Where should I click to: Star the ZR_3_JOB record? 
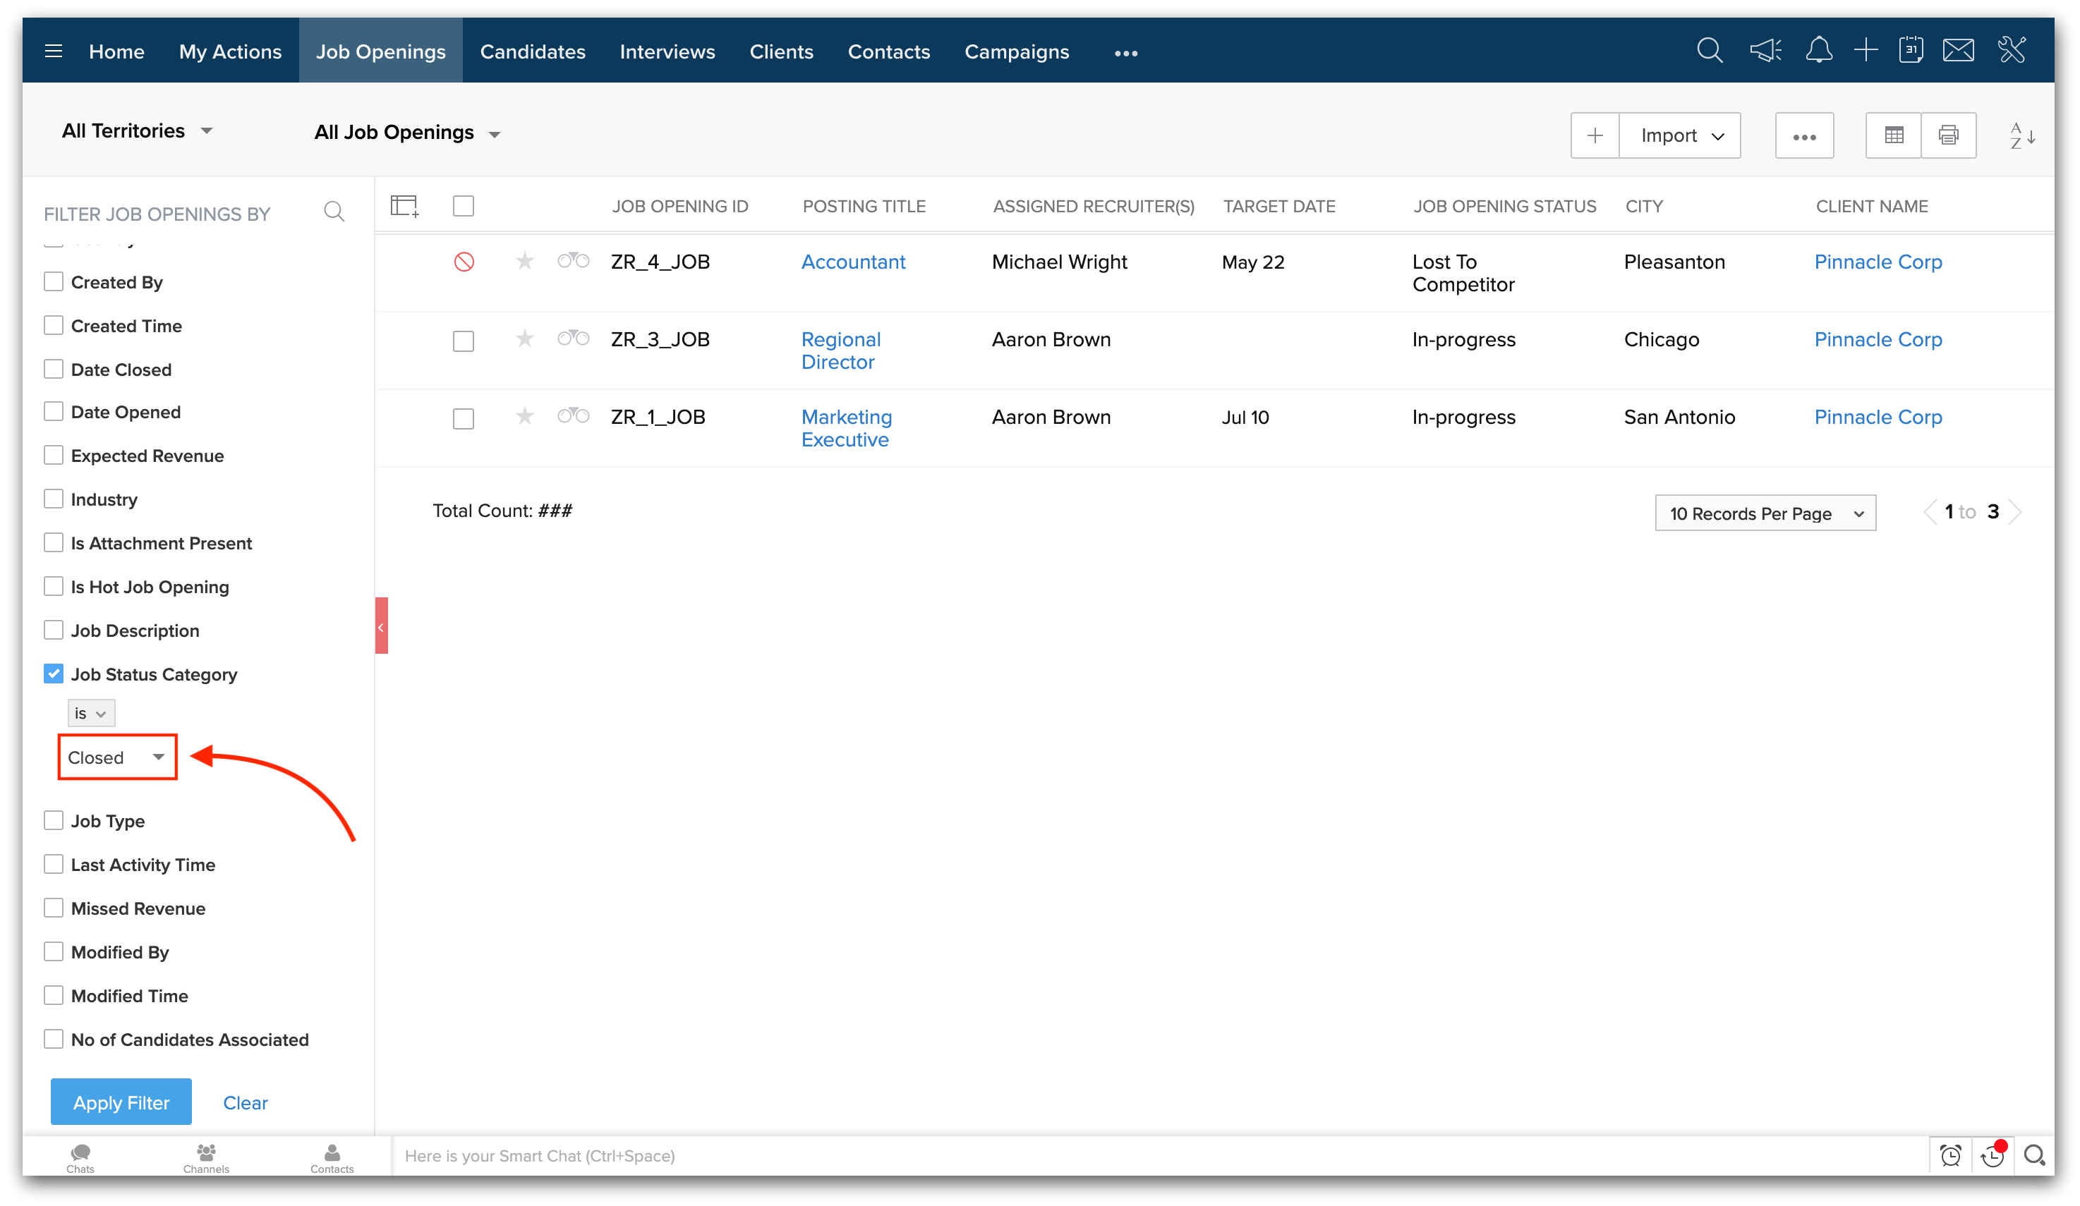click(524, 339)
